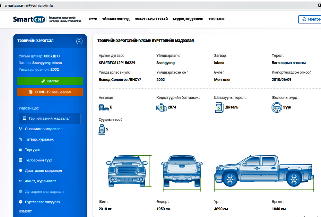Click the search magnifier icon in sidebar
The width and height of the screenshot is (321, 217).
point(79,41)
